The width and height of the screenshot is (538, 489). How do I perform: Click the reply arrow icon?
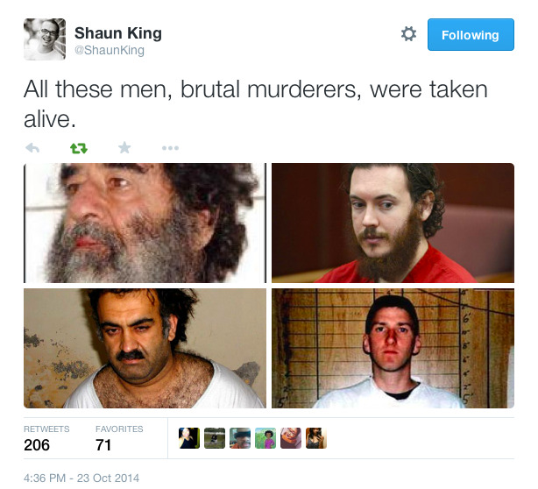point(32,148)
